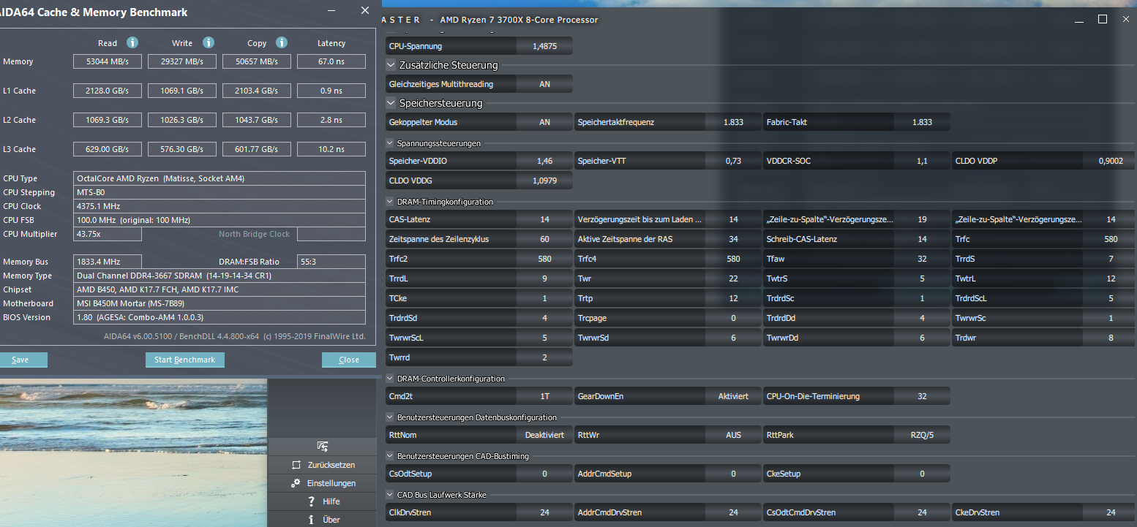1137x527 pixels.
Task: Click the Aktive Zeitspanne der RAS value
Action: tap(733, 239)
